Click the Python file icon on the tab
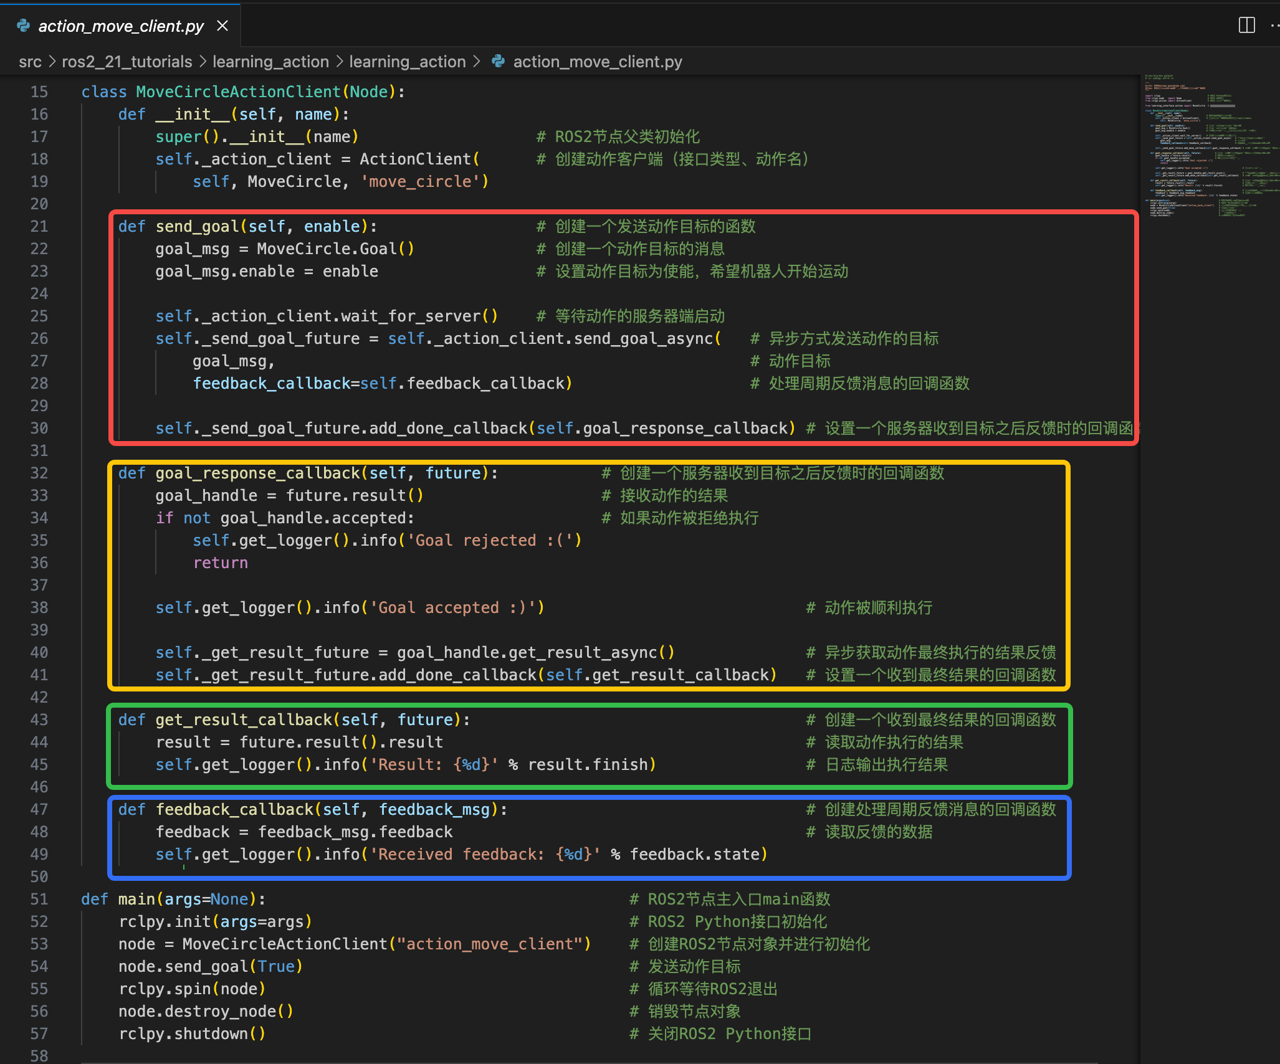Viewport: 1280px width, 1064px height. [x=24, y=26]
